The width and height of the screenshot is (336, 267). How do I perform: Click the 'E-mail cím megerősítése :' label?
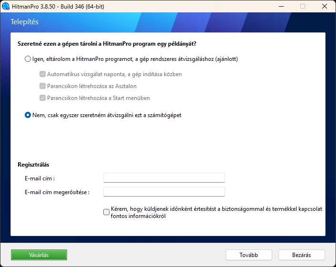[x=57, y=192]
